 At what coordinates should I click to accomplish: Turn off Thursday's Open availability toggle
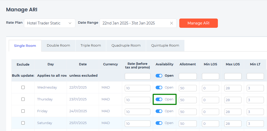tap(159, 99)
